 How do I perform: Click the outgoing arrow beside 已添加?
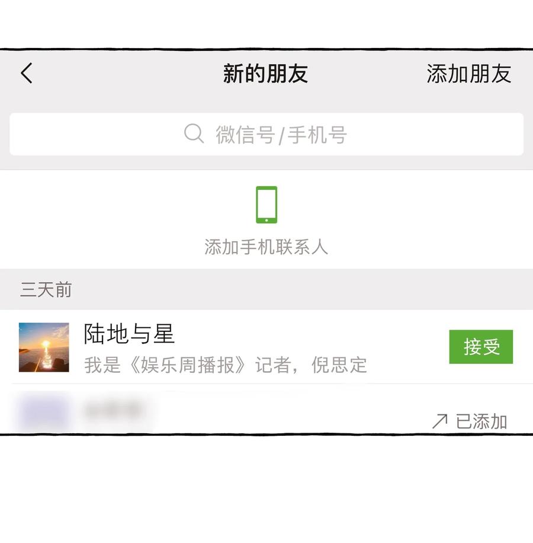(x=439, y=421)
